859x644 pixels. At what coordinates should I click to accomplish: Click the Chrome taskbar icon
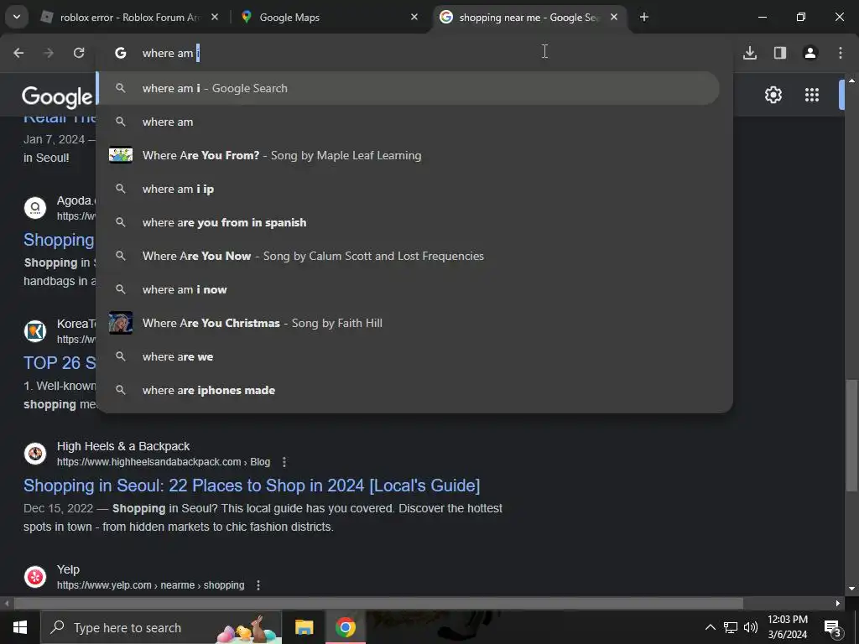[345, 627]
